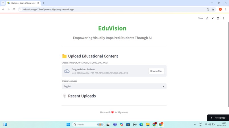The image size is (229, 128).
Task: Open Streamlit three-dot app menu
Action: (x=223, y=18)
